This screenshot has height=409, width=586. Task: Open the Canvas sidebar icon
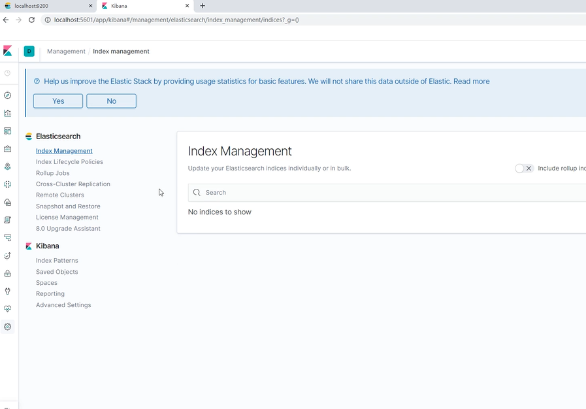tap(7, 149)
